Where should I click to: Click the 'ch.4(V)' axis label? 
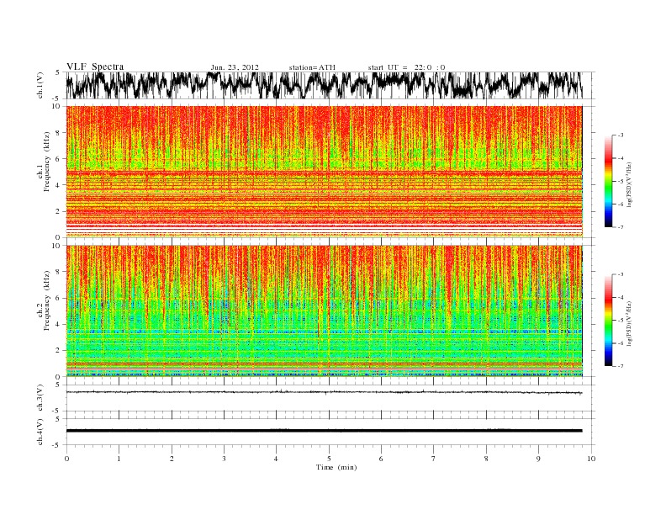(40, 432)
